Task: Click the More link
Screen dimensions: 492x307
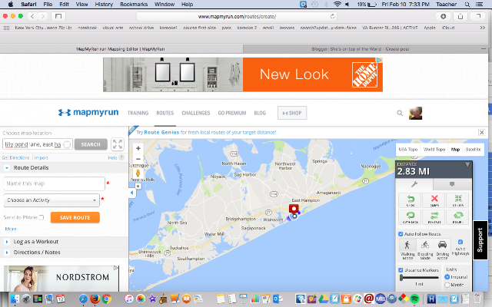Action: click(11, 229)
